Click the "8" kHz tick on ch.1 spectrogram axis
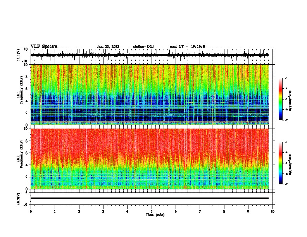 coord(27,77)
